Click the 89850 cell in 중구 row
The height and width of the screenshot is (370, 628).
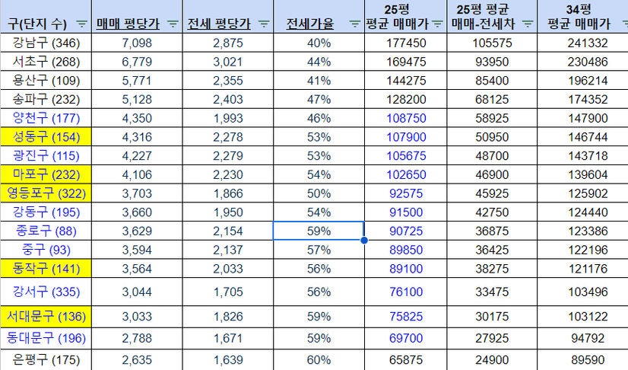pos(406,250)
